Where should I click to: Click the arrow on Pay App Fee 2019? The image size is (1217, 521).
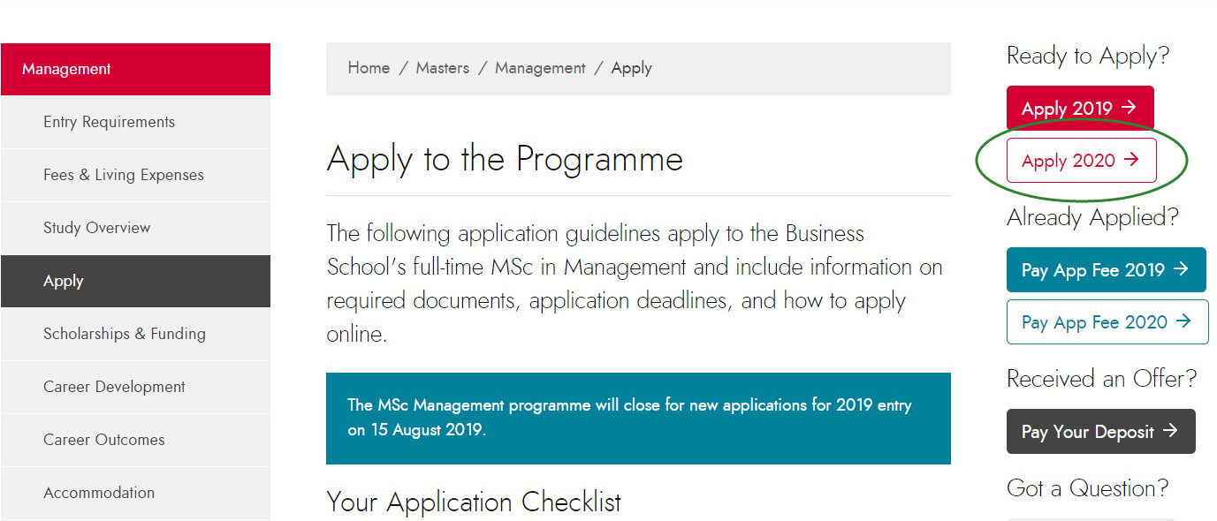coord(1181,269)
